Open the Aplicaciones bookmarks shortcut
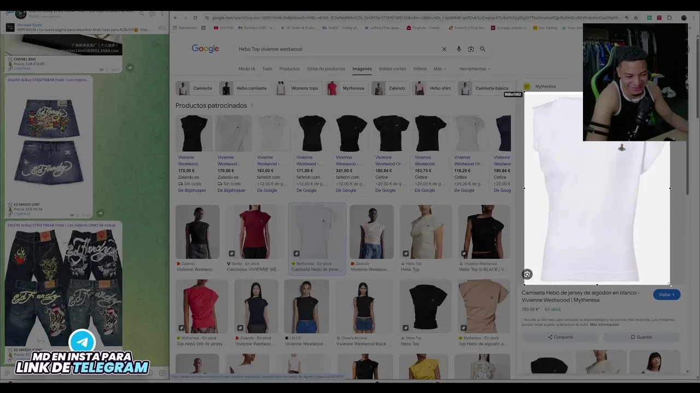Image resolution: width=700 pixels, height=393 pixels. coord(185,27)
